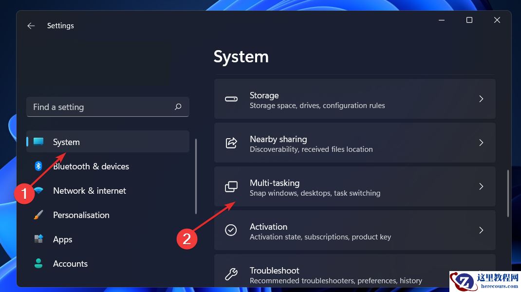Viewport: 521px width, 292px height.
Task: Select System in the sidebar
Action: tap(108, 142)
